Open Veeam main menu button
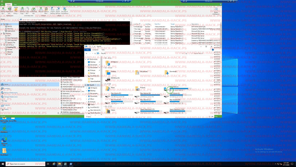 (x=2, y=4)
